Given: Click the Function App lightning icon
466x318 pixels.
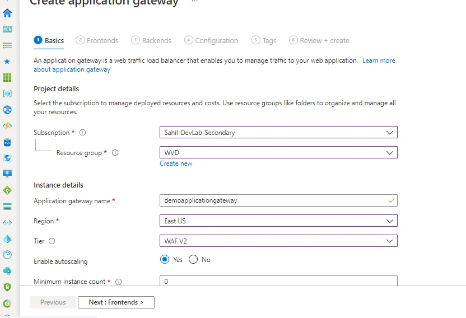Looking at the screenshot, I should tap(7, 126).
